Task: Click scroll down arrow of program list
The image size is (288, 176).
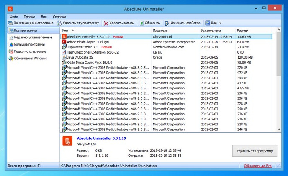Action: coord(279,129)
